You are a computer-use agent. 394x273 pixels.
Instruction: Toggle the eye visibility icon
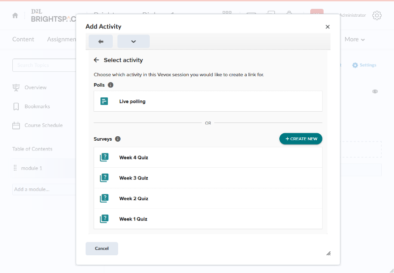tap(375, 91)
